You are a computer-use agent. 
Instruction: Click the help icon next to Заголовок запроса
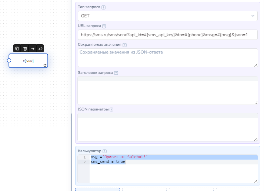tap(117, 73)
